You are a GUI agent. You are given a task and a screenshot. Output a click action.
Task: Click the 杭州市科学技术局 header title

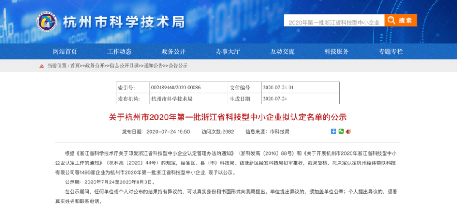tap(124, 22)
